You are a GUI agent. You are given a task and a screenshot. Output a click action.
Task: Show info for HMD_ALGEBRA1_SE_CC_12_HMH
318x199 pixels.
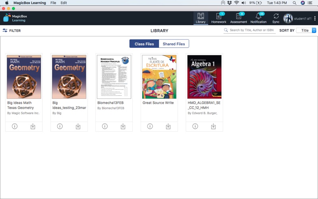195,126
